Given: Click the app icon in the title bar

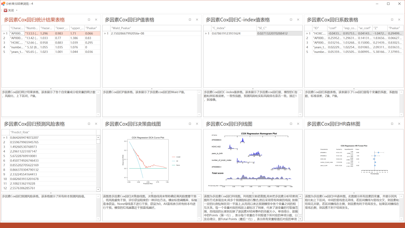Looking at the screenshot, I should (x=3, y=4).
